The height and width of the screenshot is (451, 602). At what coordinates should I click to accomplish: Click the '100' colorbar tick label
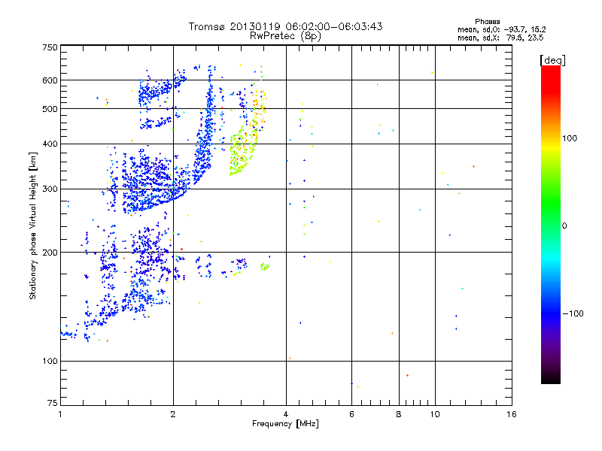570,138
